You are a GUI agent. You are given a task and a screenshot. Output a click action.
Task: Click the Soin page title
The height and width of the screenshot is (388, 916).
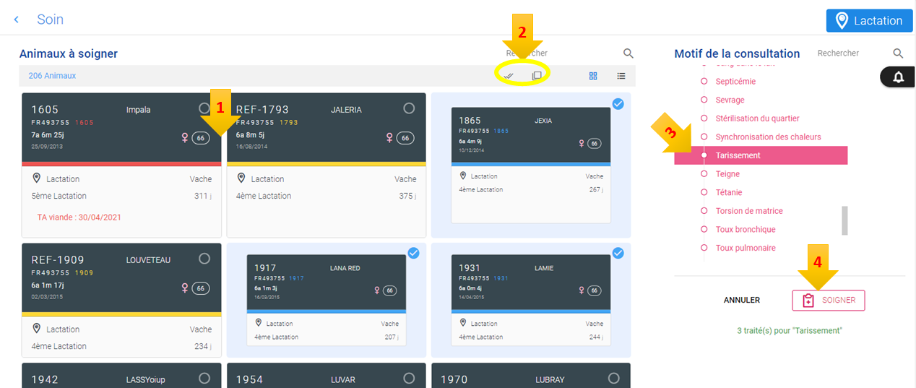(x=51, y=20)
